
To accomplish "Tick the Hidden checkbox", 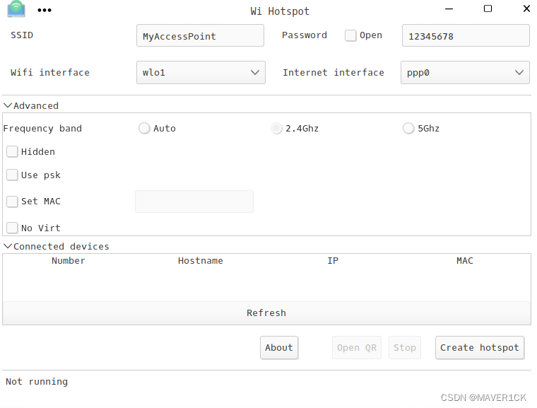I will [x=12, y=151].
